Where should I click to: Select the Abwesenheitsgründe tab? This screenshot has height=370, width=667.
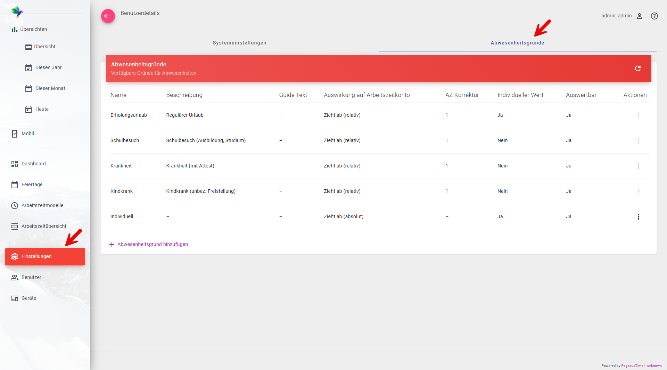click(x=517, y=43)
